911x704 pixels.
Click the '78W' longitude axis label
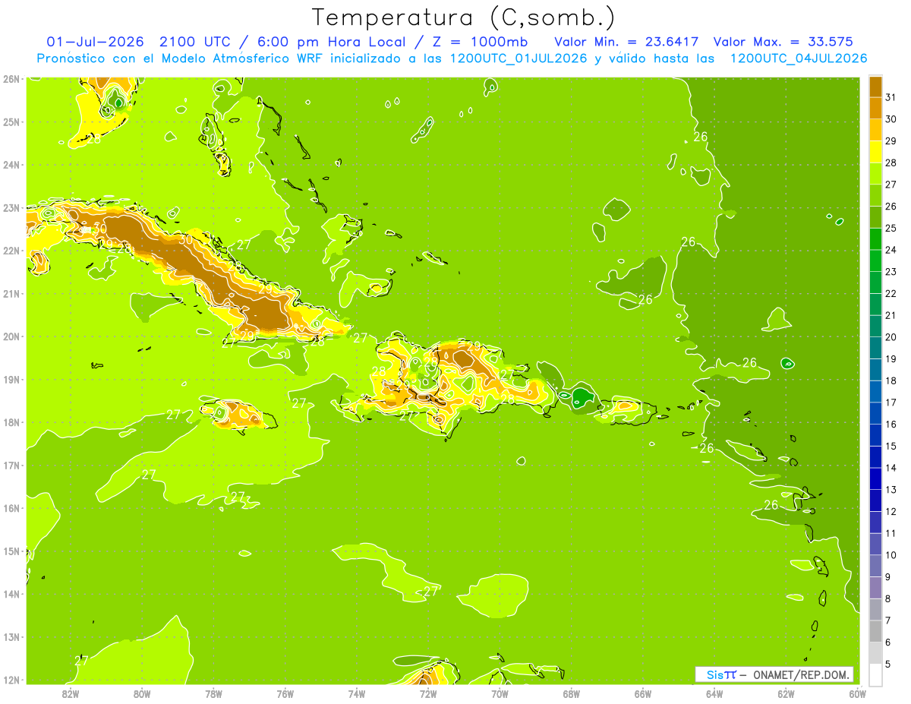tap(213, 693)
